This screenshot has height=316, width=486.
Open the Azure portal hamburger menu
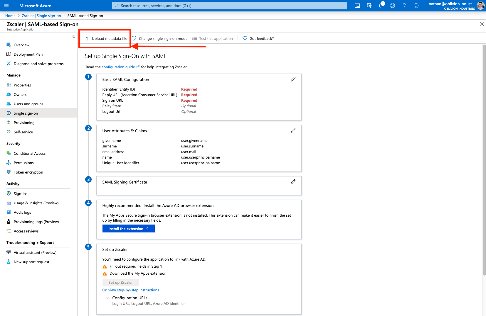[6, 6]
